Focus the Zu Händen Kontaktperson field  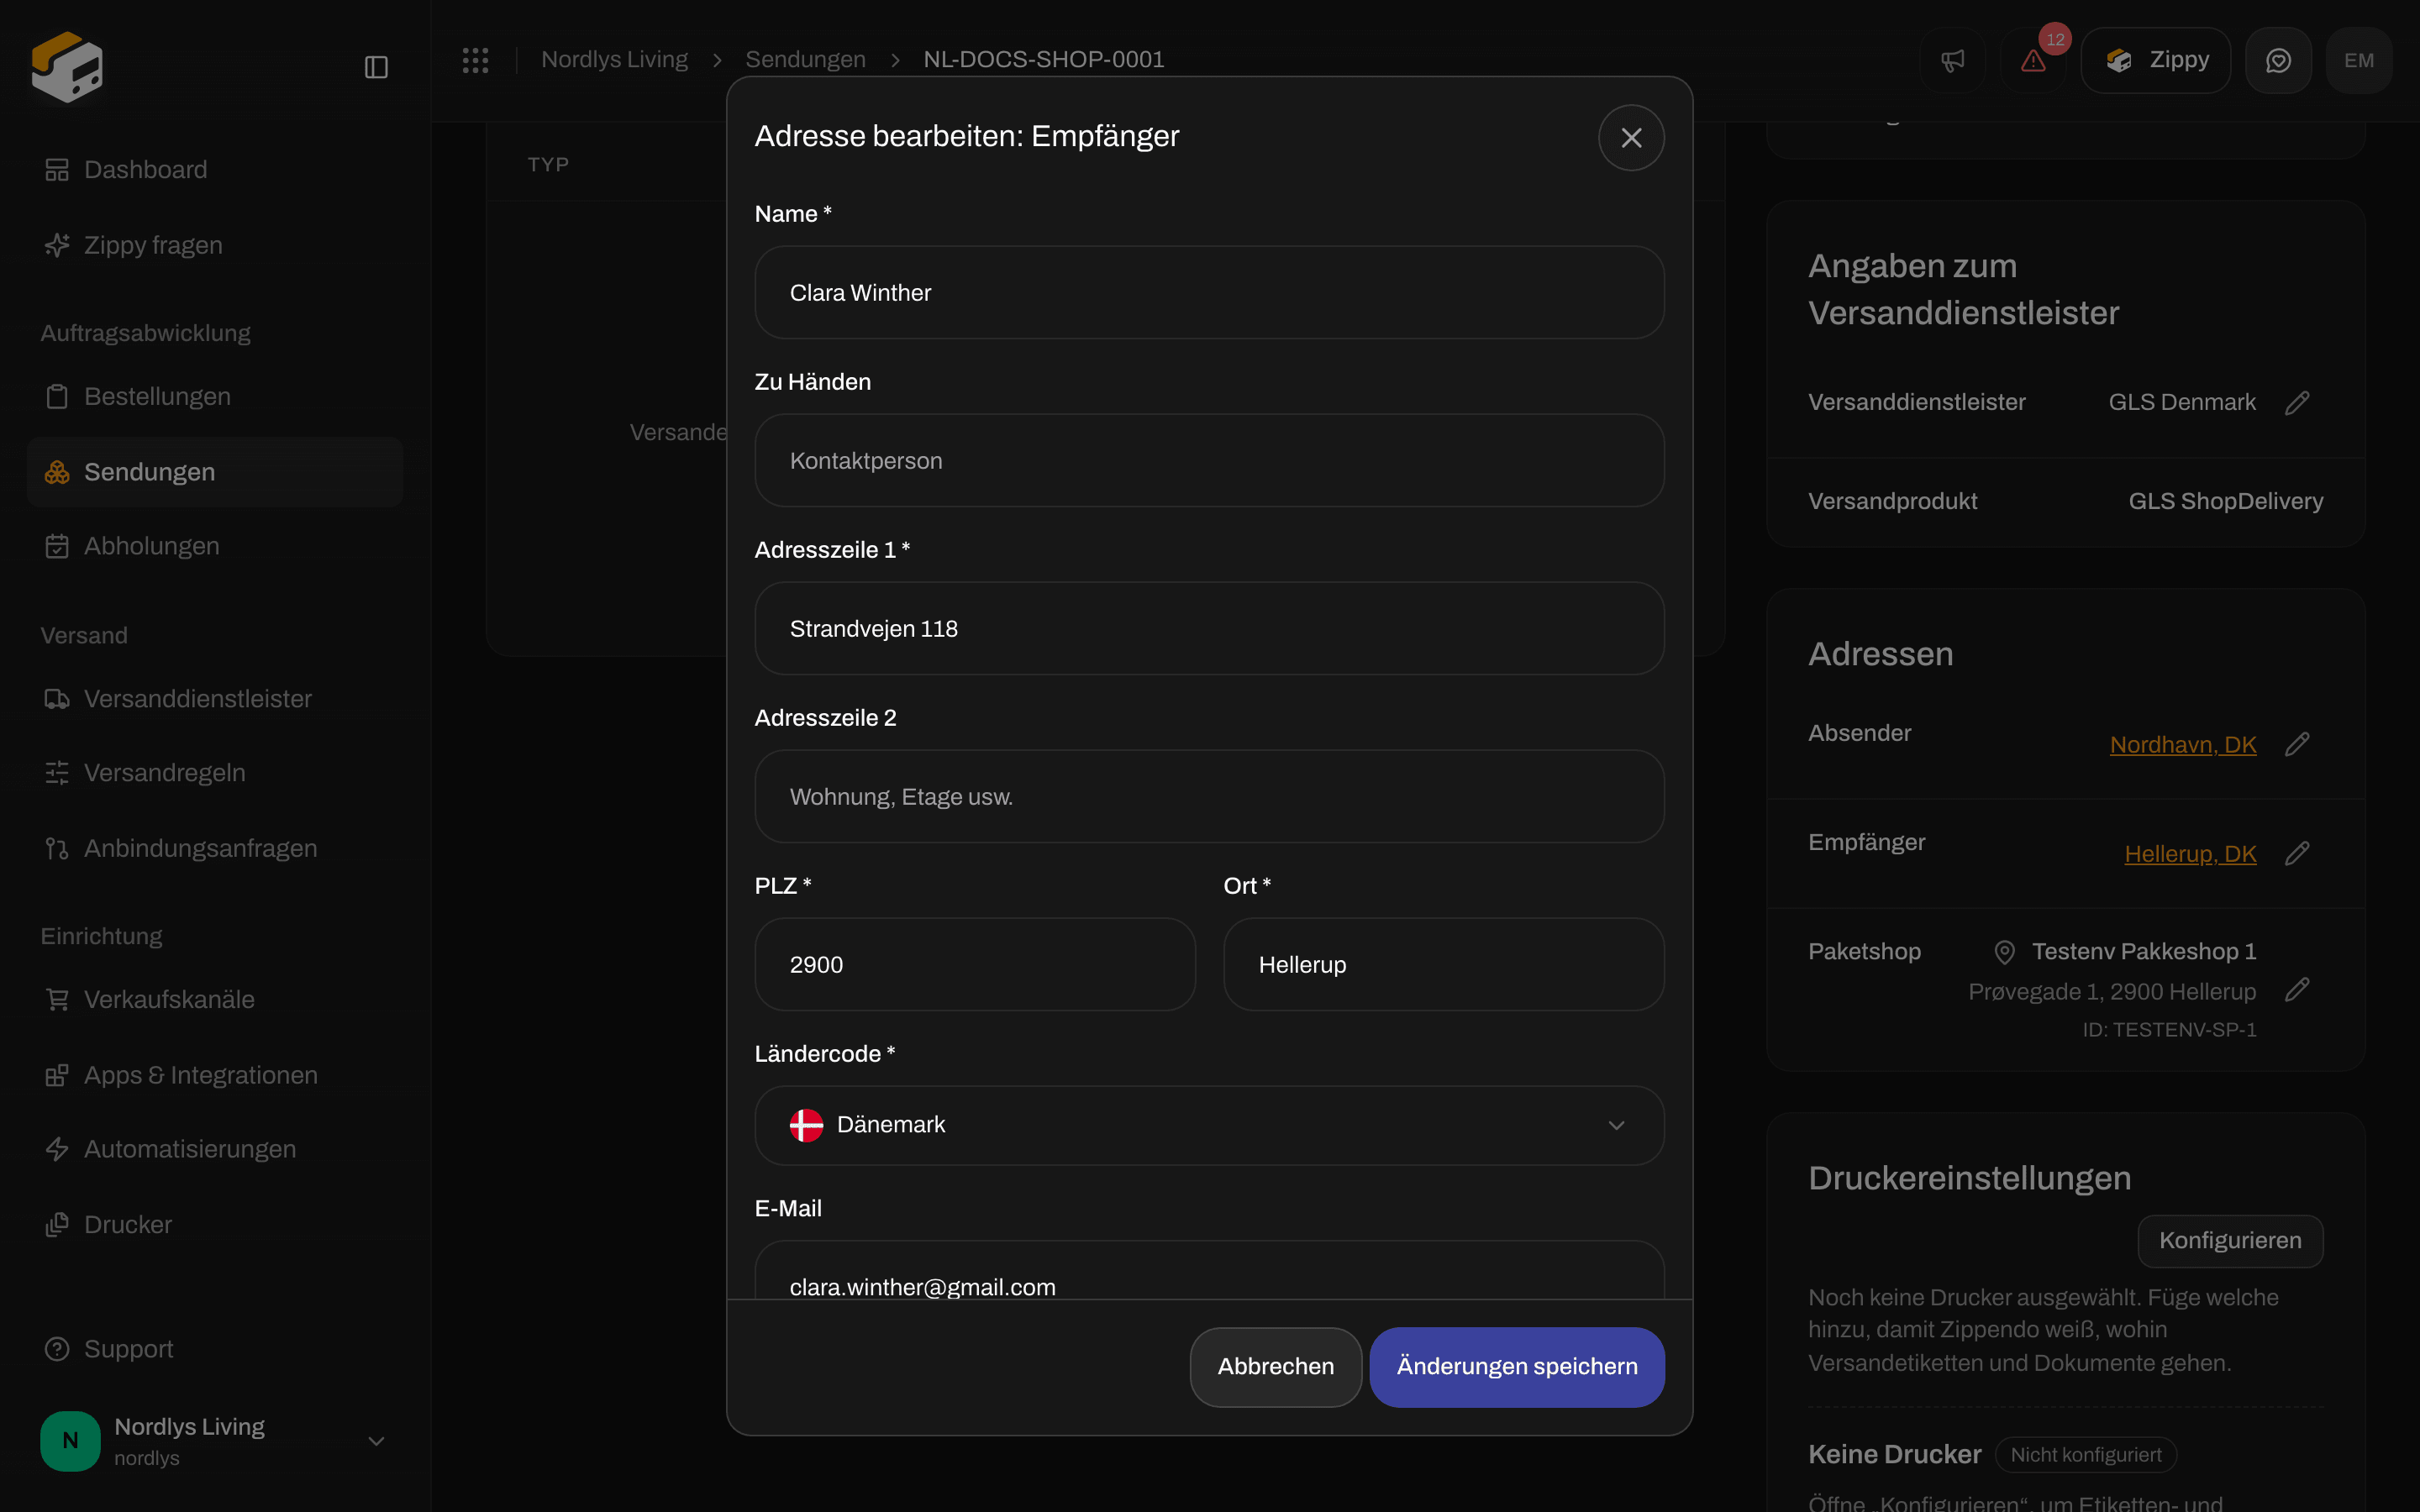click(x=1209, y=461)
